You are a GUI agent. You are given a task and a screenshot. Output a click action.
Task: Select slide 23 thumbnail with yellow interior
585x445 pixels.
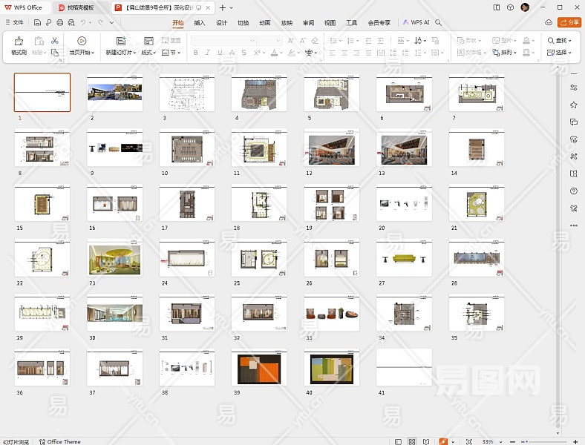(114, 260)
